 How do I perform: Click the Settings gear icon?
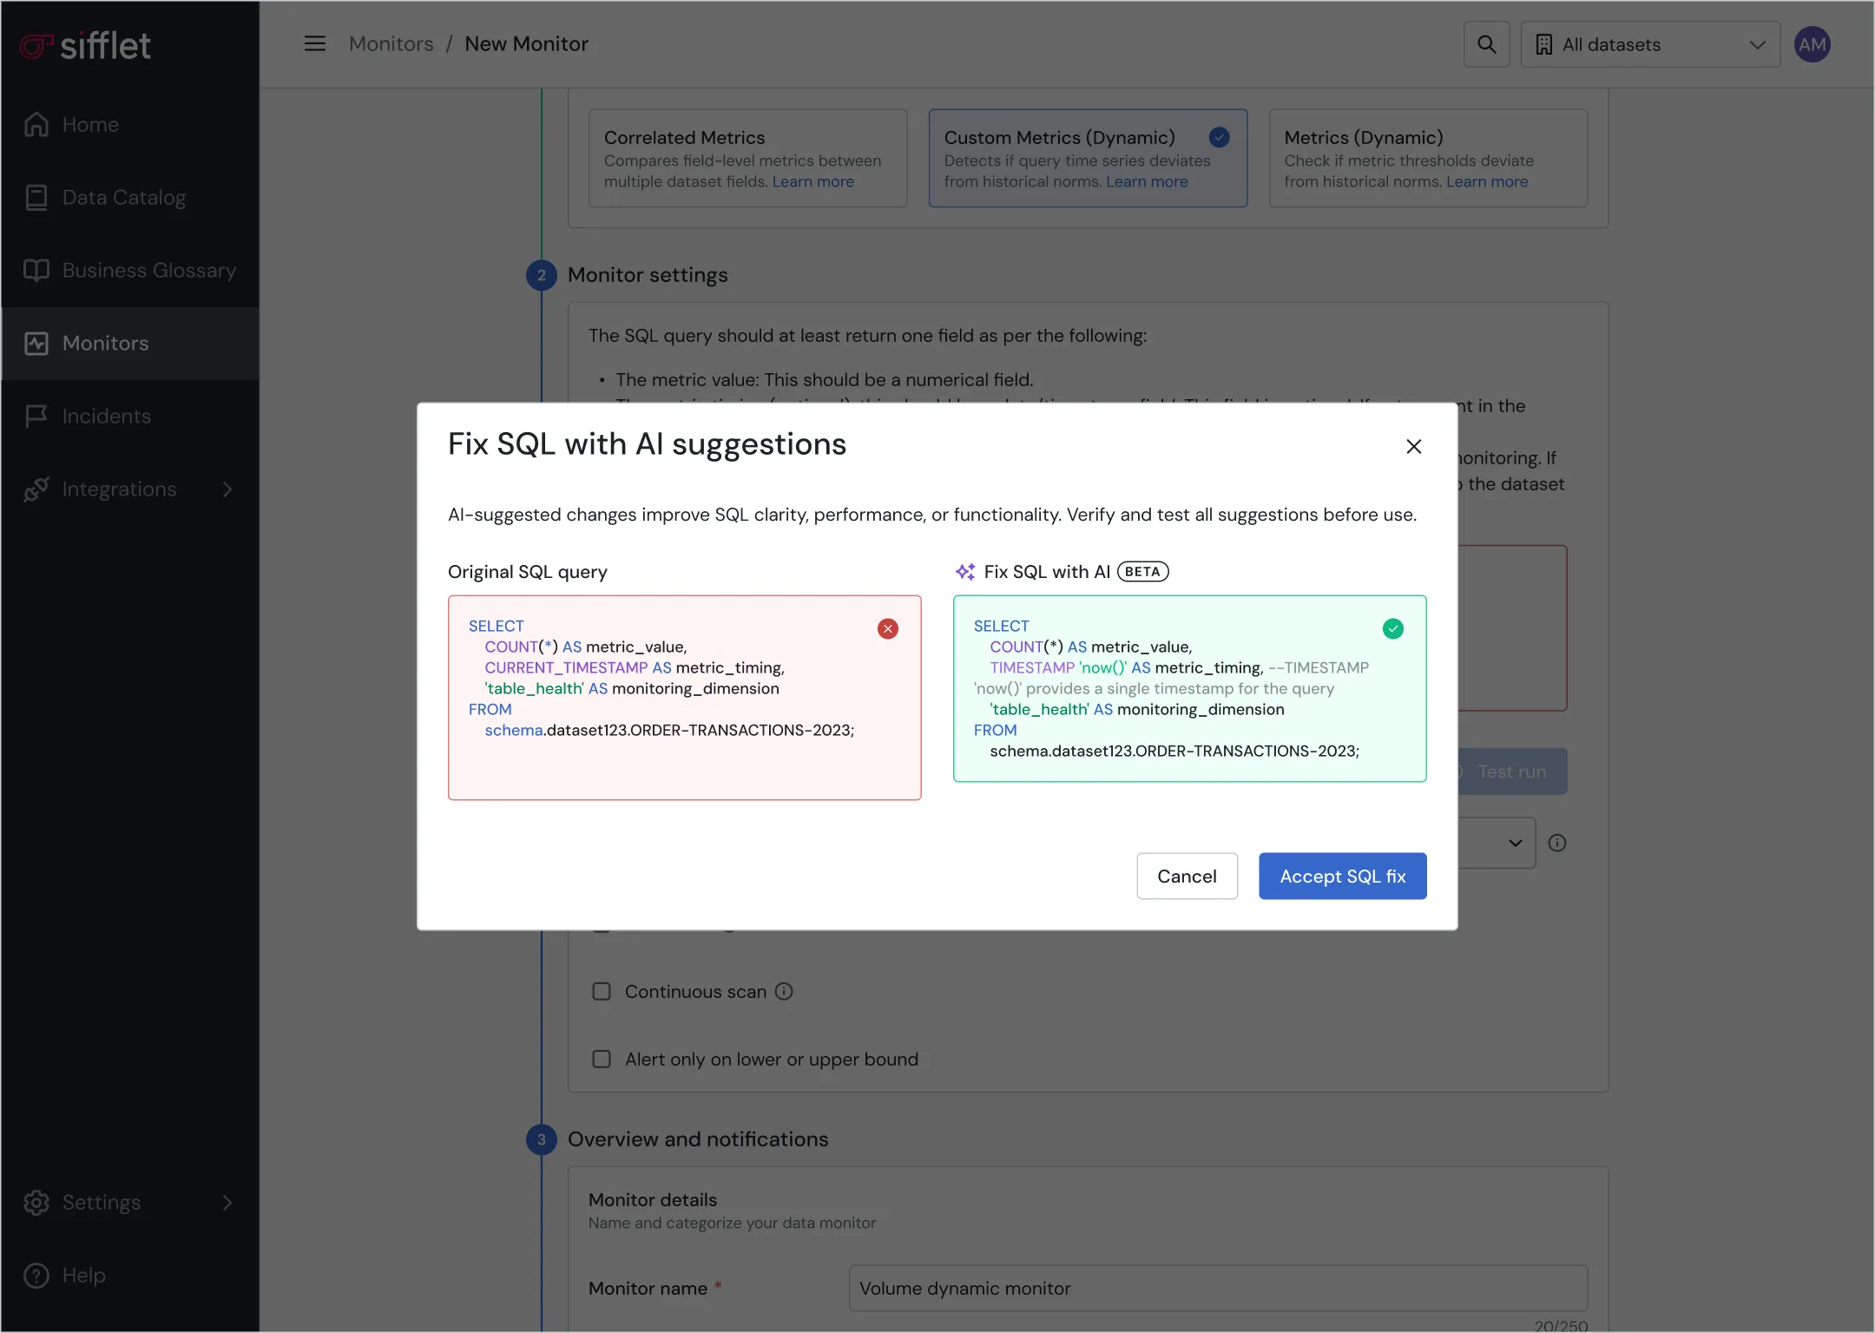(x=36, y=1202)
